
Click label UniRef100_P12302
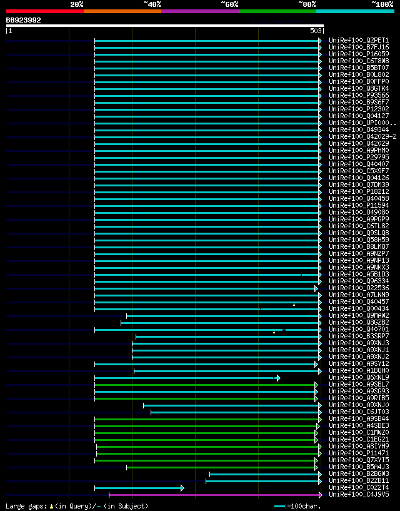[359, 109]
